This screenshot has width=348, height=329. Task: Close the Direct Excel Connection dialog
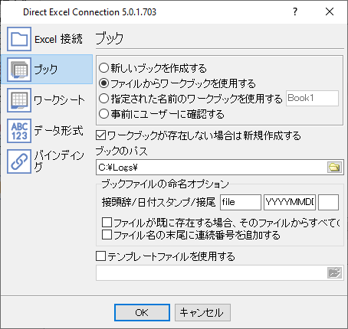[x=330, y=11]
